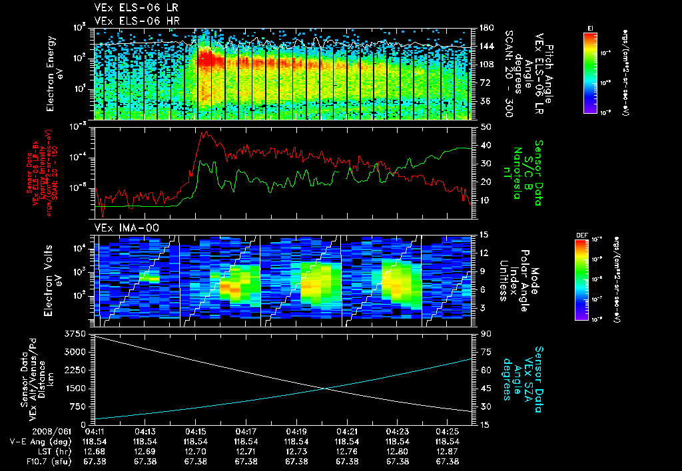Click the 'Pitch Angle' right axis label

coord(549,74)
